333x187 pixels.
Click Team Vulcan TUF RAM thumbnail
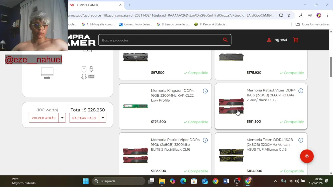click(x=231, y=155)
